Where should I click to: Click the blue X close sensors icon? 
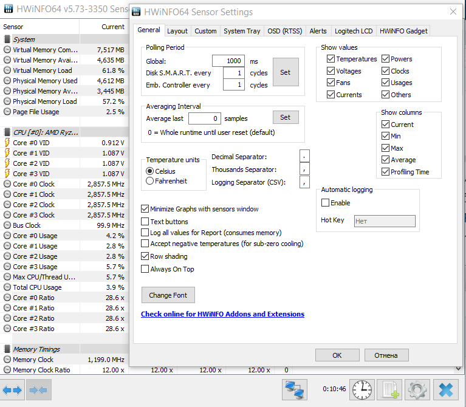click(x=447, y=389)
